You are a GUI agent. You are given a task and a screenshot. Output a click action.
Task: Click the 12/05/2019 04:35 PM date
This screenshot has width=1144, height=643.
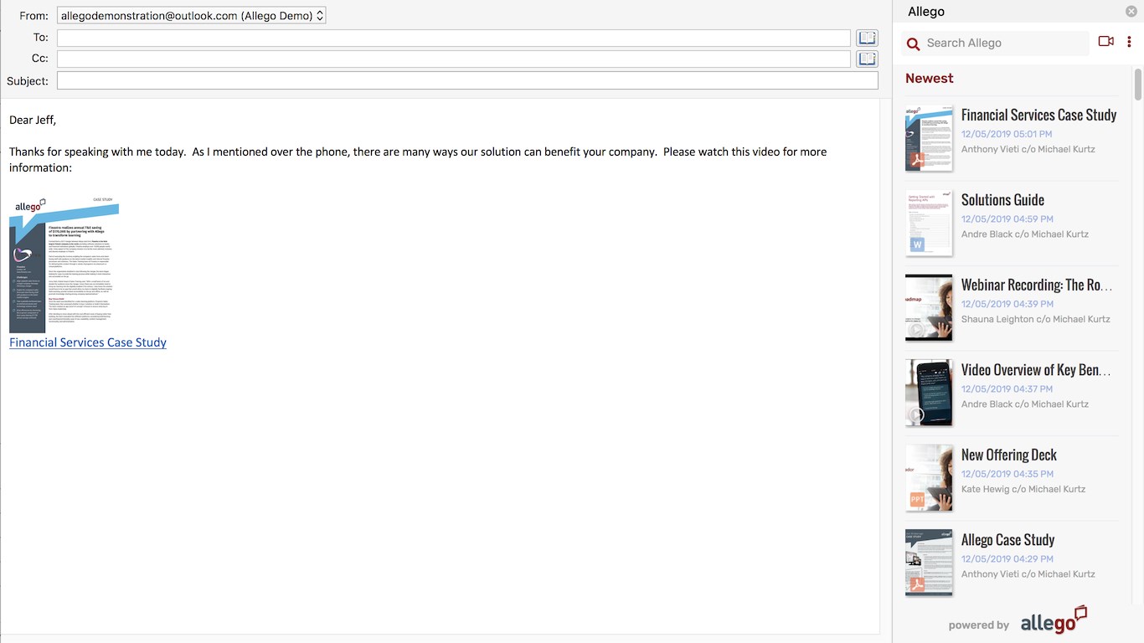pos(1007,474)
